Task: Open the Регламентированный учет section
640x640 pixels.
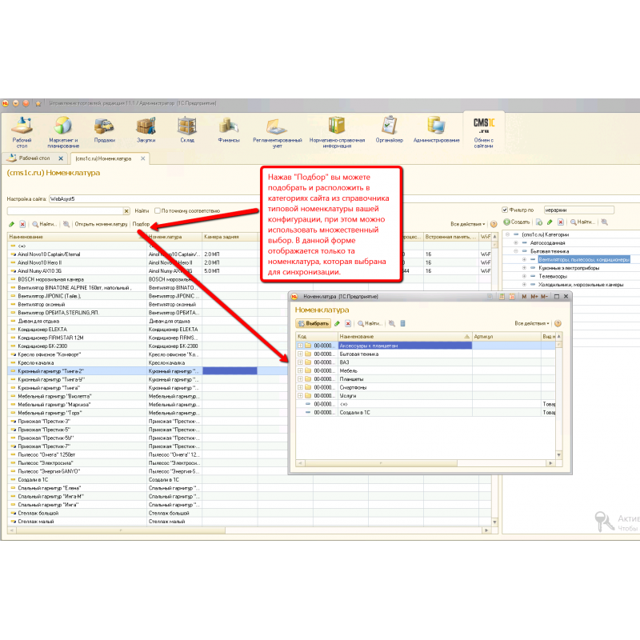Action: pos(277,132)
